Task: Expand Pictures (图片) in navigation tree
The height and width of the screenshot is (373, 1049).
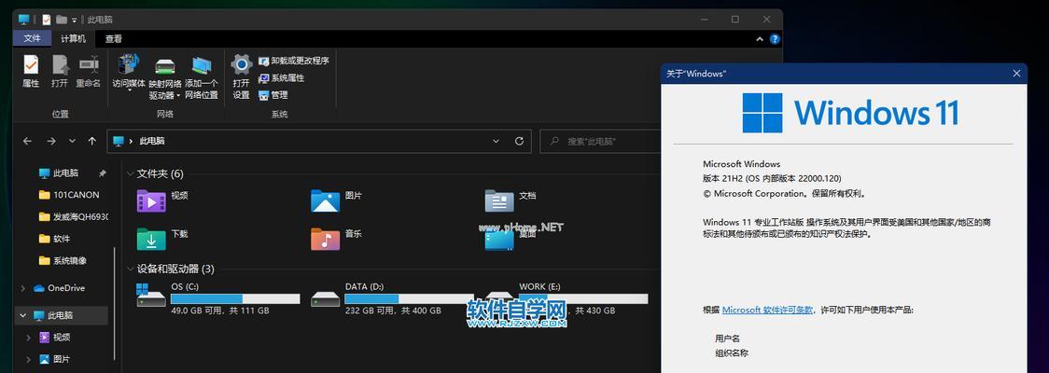Action: click(29, 359)
